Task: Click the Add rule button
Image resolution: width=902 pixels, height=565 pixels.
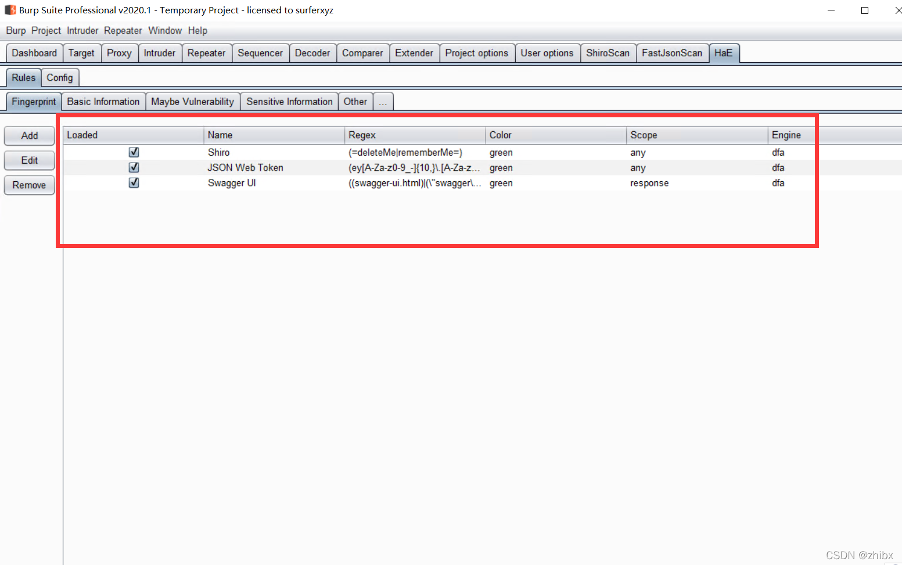Action: [30, 135]
